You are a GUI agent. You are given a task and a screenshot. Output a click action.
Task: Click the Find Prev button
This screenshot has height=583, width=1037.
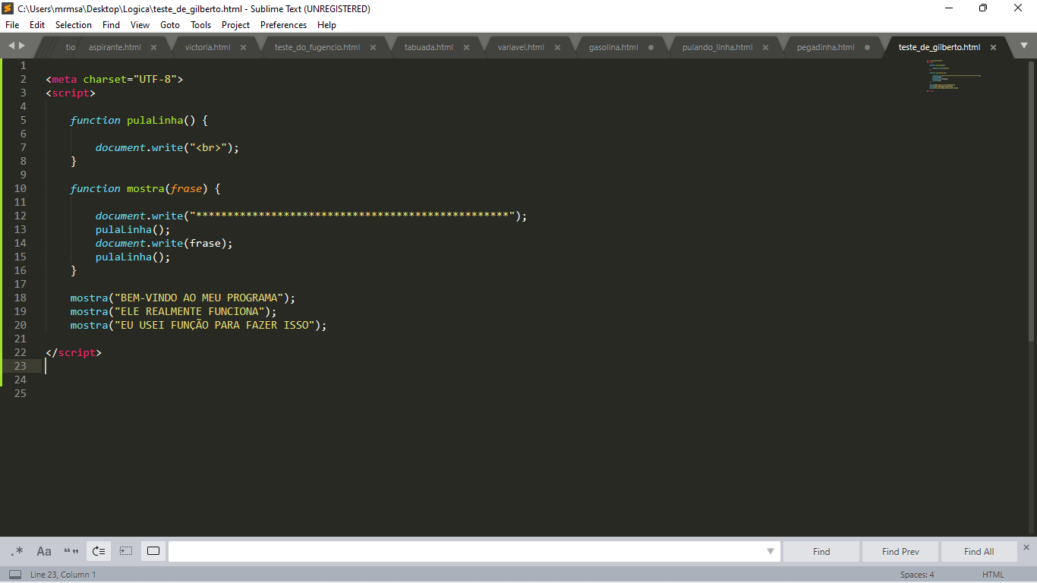(900, 552)
